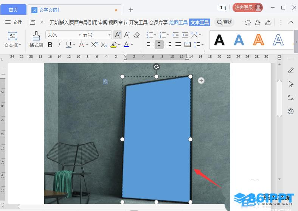
Task: Open the pen style tool in sidebar
Action: 290,71
